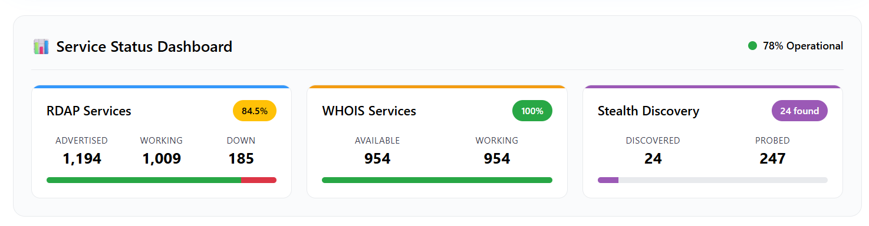Screen dimensions: 869x226
Task: Click the red down segment of RDAP bar
Action: 259,180
